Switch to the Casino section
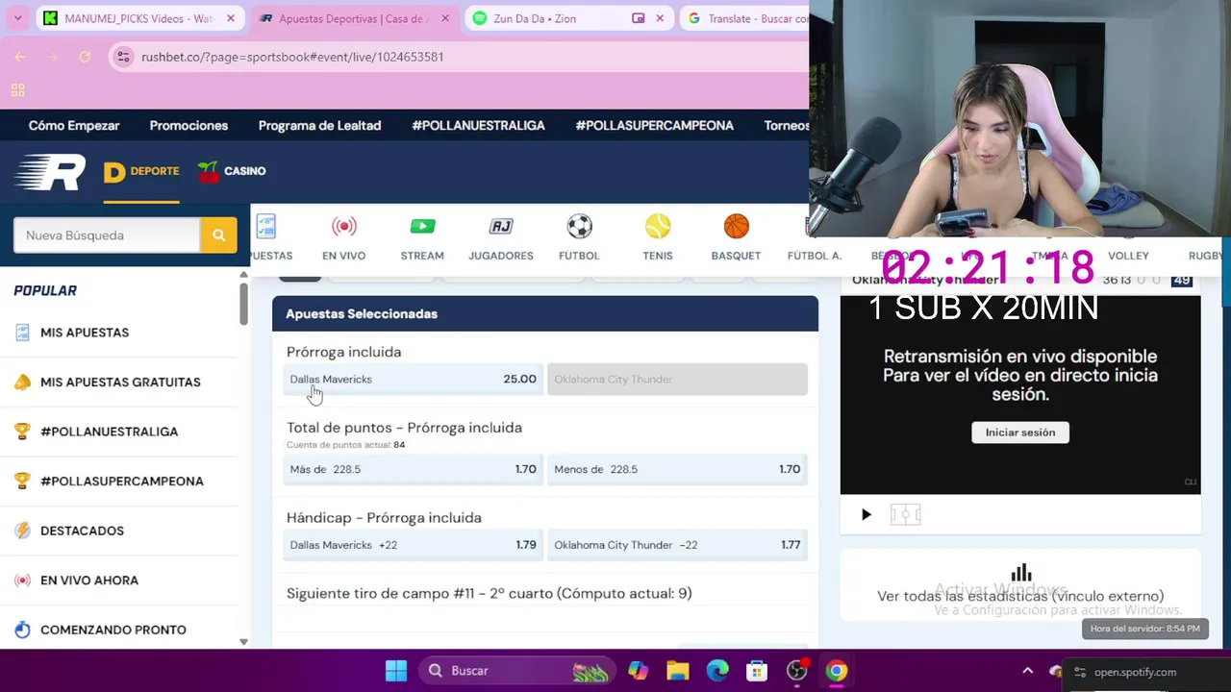This screenshot has width=1231, height=692. click(232, 171)
